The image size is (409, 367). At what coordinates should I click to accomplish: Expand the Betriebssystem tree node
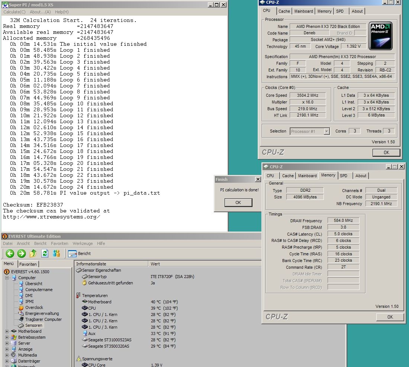7,337
